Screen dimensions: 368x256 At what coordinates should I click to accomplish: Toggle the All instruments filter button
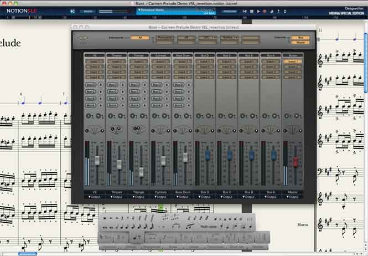click(140, 38)
